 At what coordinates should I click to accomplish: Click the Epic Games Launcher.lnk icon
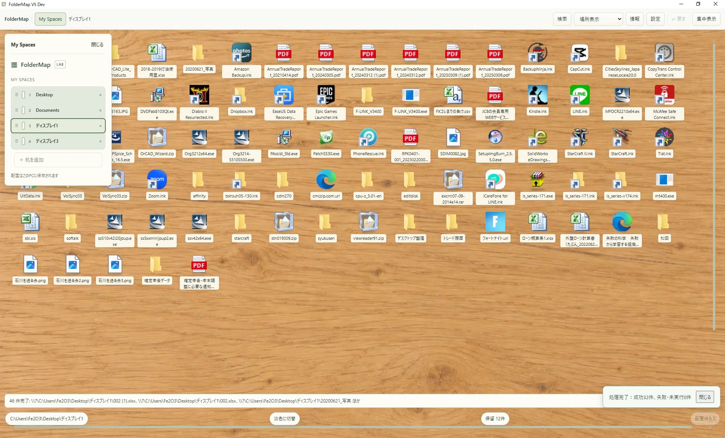point(326,95)
